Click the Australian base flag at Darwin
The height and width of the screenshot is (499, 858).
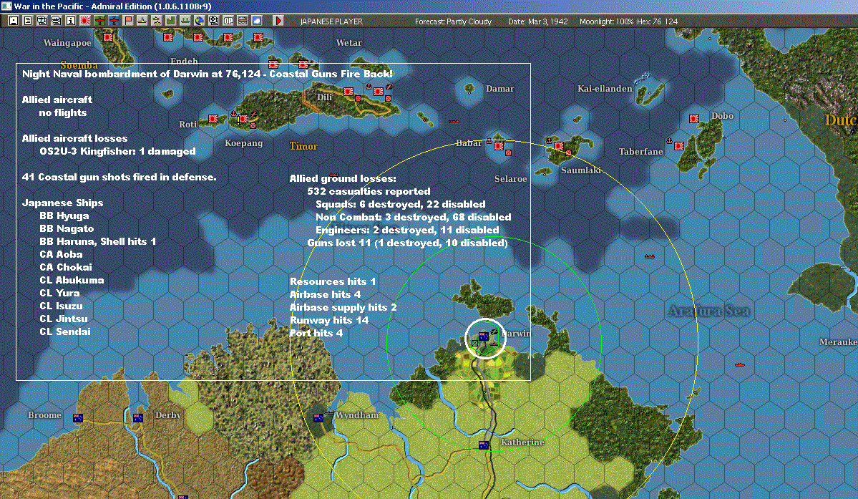pyautogui.click(x=484, y=336)
